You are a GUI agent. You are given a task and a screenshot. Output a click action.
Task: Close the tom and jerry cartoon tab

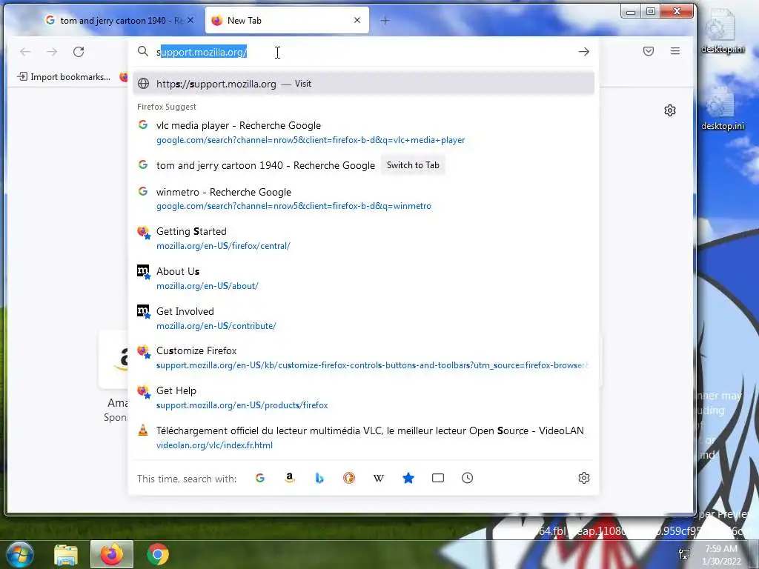coord(190,20)
